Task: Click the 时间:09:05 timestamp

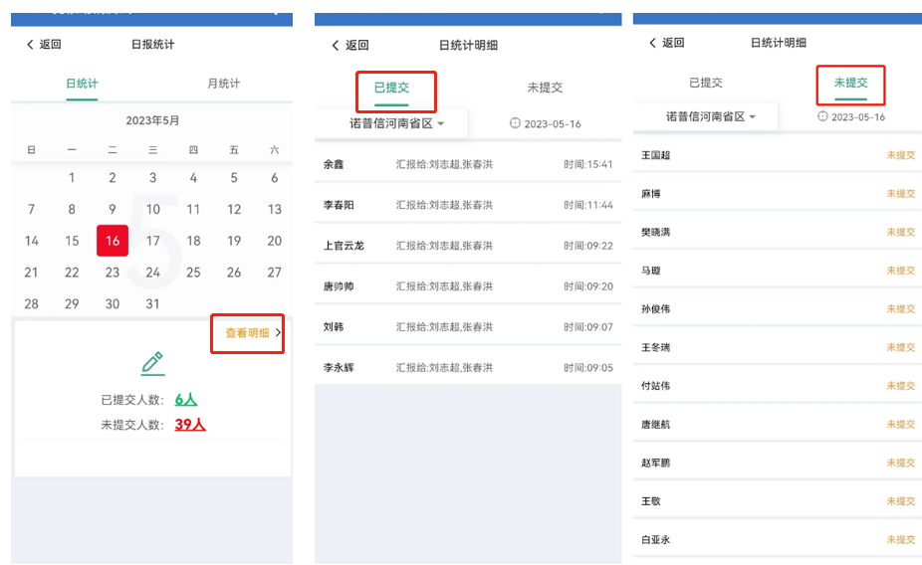Action: [588, 368]
